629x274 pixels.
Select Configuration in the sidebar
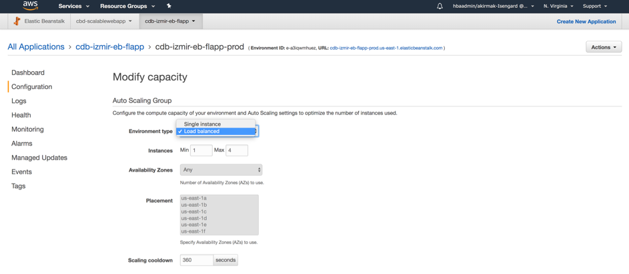click(x=32, y=87)
